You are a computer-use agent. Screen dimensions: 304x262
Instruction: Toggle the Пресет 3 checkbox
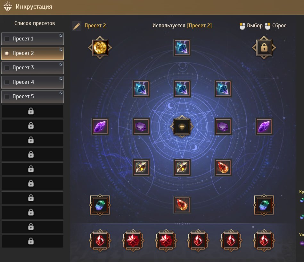tap(7, 68)
